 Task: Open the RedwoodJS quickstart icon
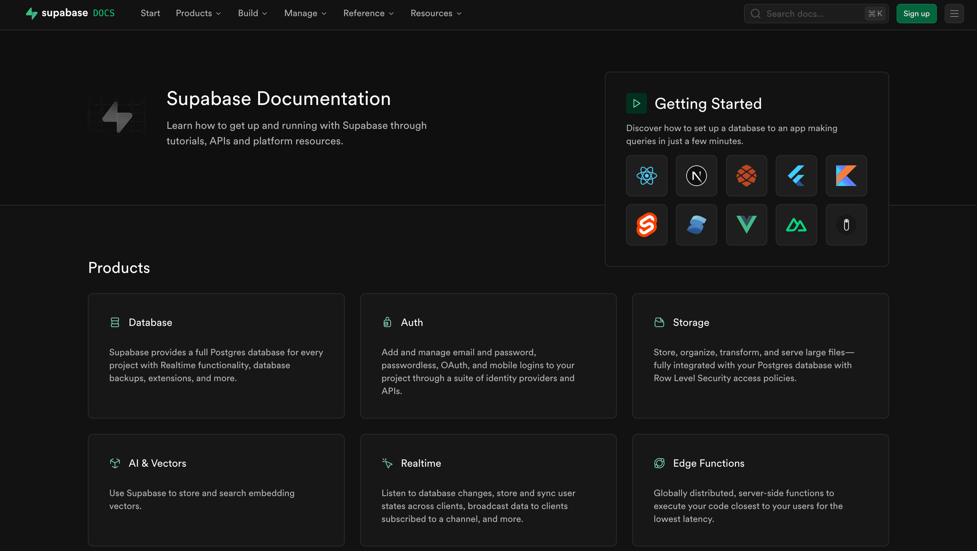(746, 176)
